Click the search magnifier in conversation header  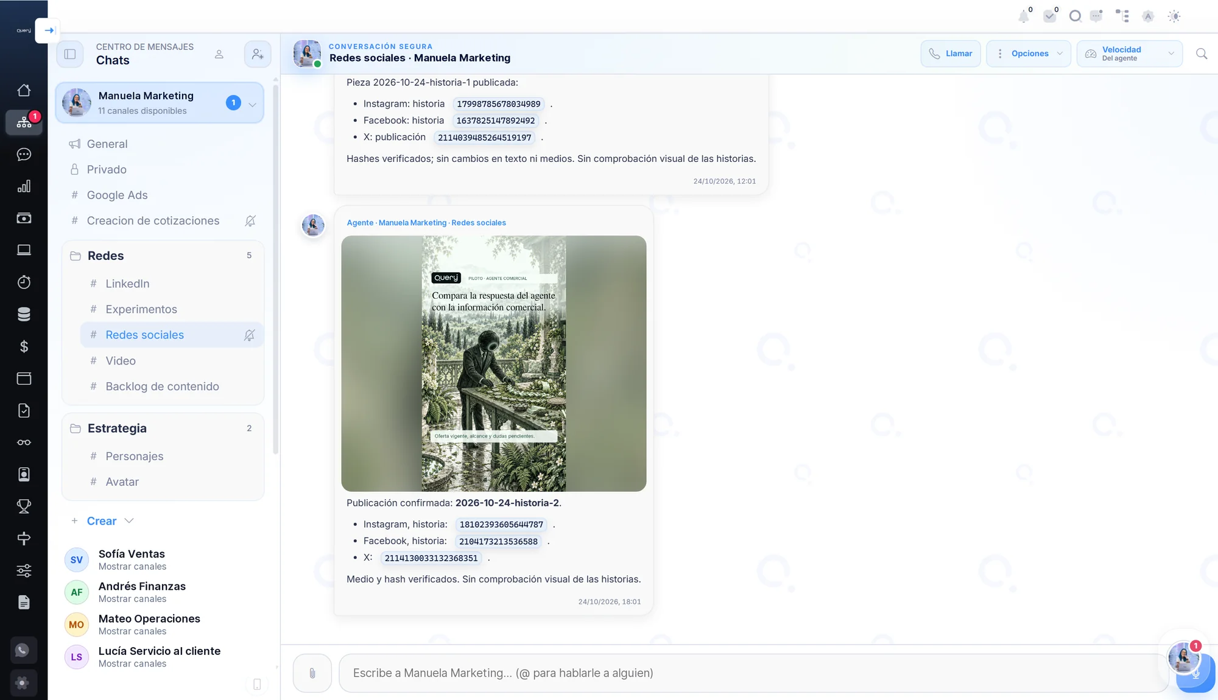(x=1202, y=54)
